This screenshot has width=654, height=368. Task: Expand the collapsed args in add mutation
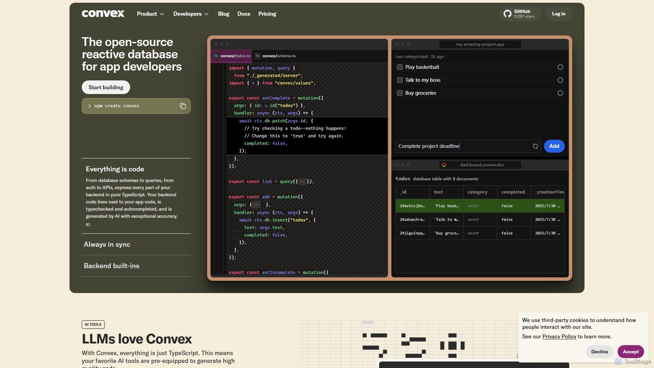tap(256, 204)
